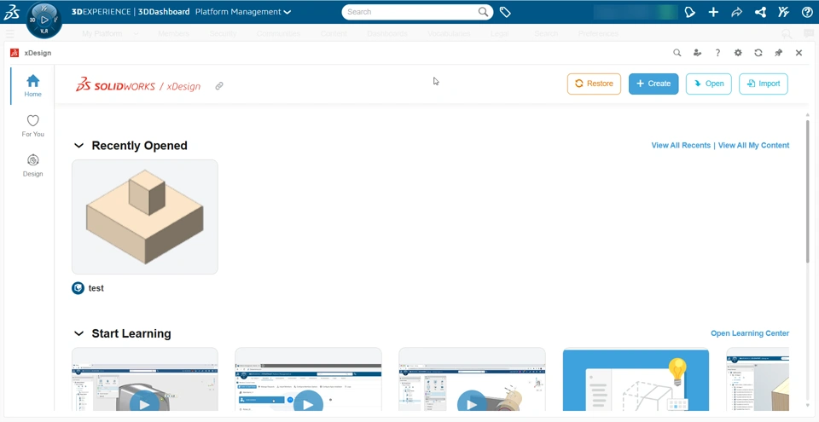Open the social network icon in top bar
The image size is (819, 422).
[760, 12]
